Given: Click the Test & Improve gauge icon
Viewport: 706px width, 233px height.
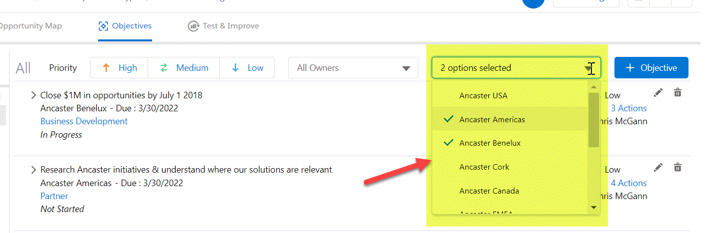Looking at the screenshot, I should [x=193, y=26].
